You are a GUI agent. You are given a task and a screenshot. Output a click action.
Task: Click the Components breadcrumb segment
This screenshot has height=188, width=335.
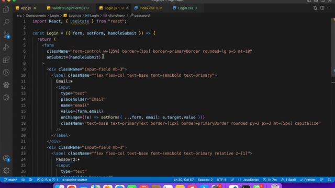[x=36, y=16]
